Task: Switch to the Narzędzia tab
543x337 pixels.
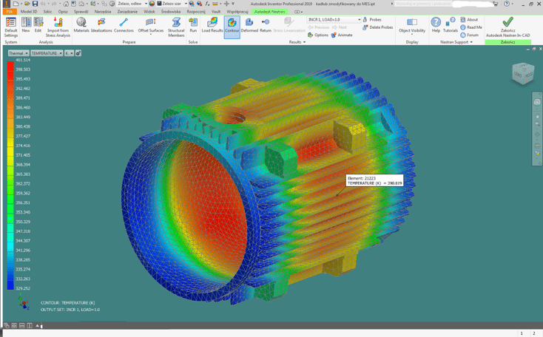Action: click(103, 11)
